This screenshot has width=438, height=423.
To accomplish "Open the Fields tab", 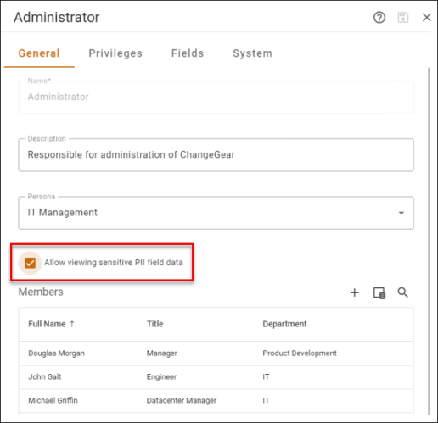I will 188,53.
